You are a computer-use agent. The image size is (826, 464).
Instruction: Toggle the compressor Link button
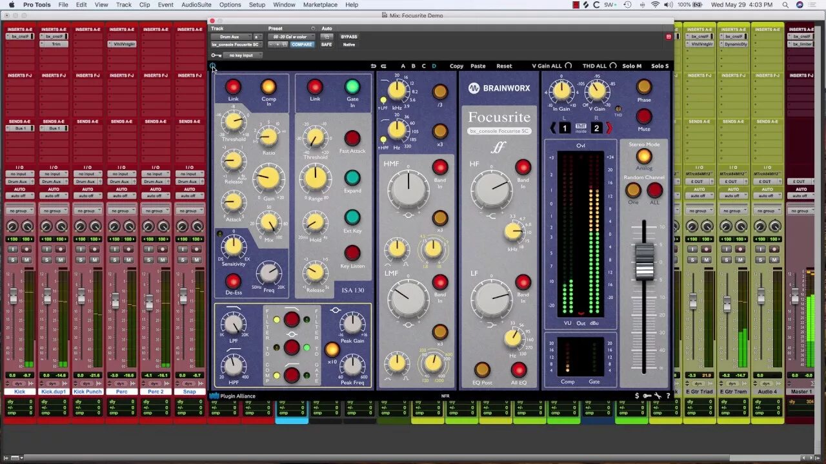233,87
